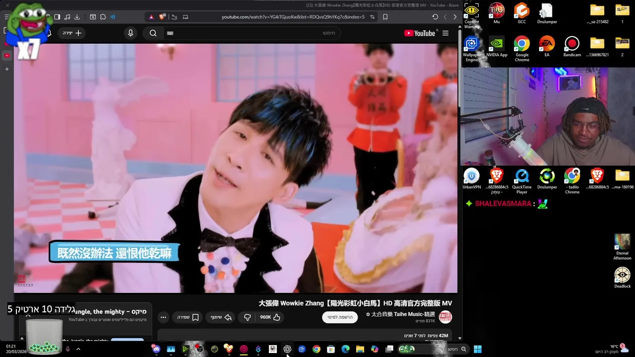
Task: Click the YouTube logo
Action: (420, 33)
